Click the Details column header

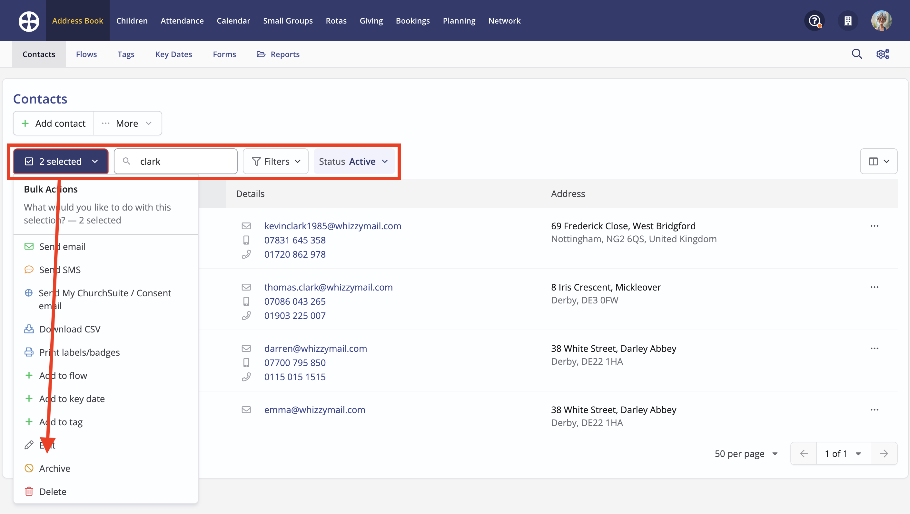250,193
